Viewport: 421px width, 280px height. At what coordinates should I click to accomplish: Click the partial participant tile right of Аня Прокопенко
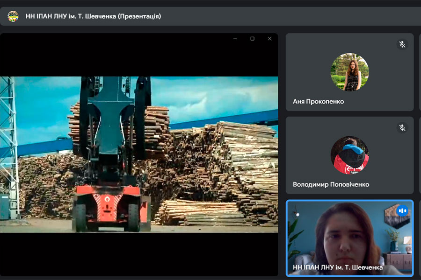pyautogui.click(x=420, y=72)
